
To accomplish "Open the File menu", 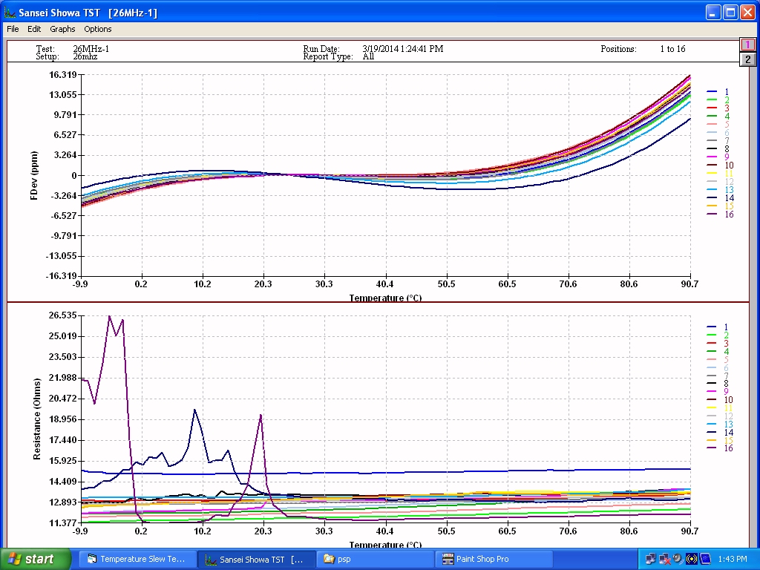I will (x=13, y=29).
